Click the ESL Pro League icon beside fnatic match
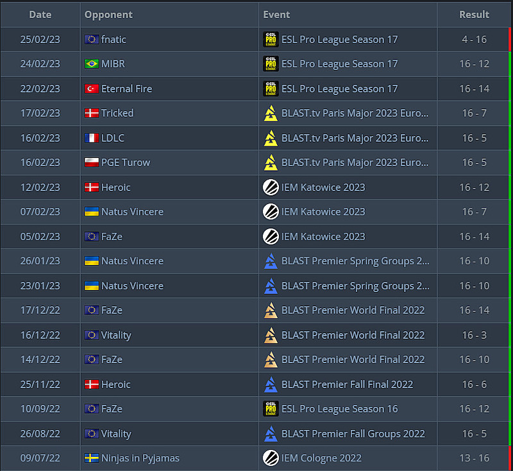The image size is (513, 471). click(271, 40)
